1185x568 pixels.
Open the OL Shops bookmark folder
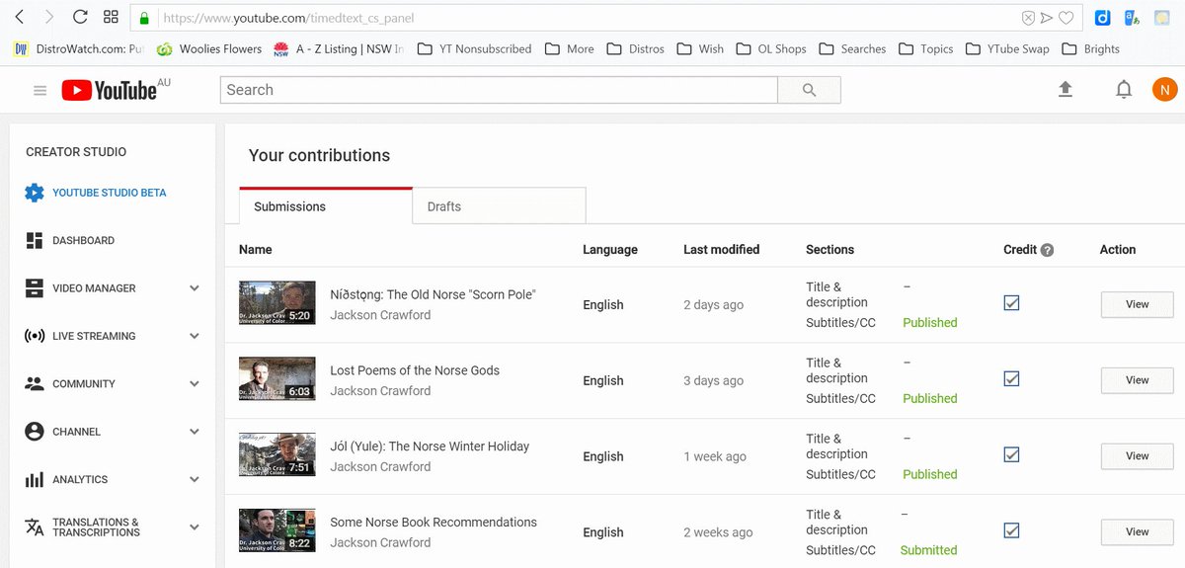[771, 48]
